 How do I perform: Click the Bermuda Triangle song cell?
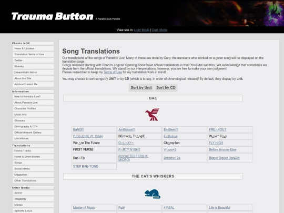point(139,136)
